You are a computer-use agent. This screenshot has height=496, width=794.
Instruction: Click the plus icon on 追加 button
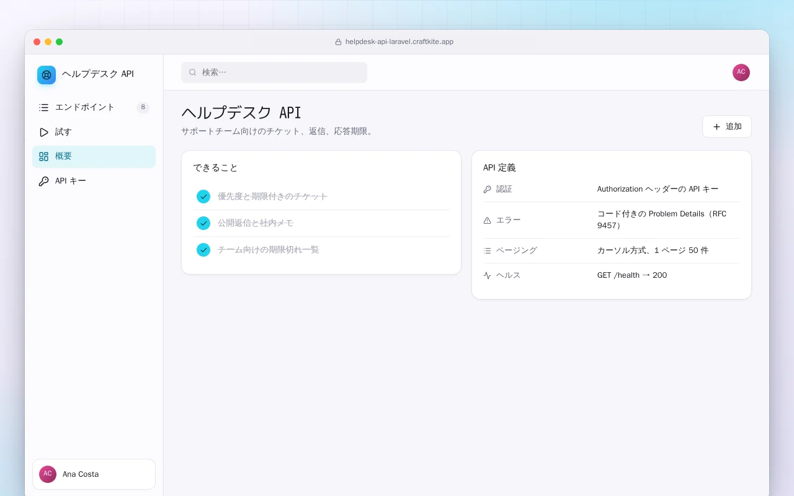pyautogui.click(x=716, y=126)
